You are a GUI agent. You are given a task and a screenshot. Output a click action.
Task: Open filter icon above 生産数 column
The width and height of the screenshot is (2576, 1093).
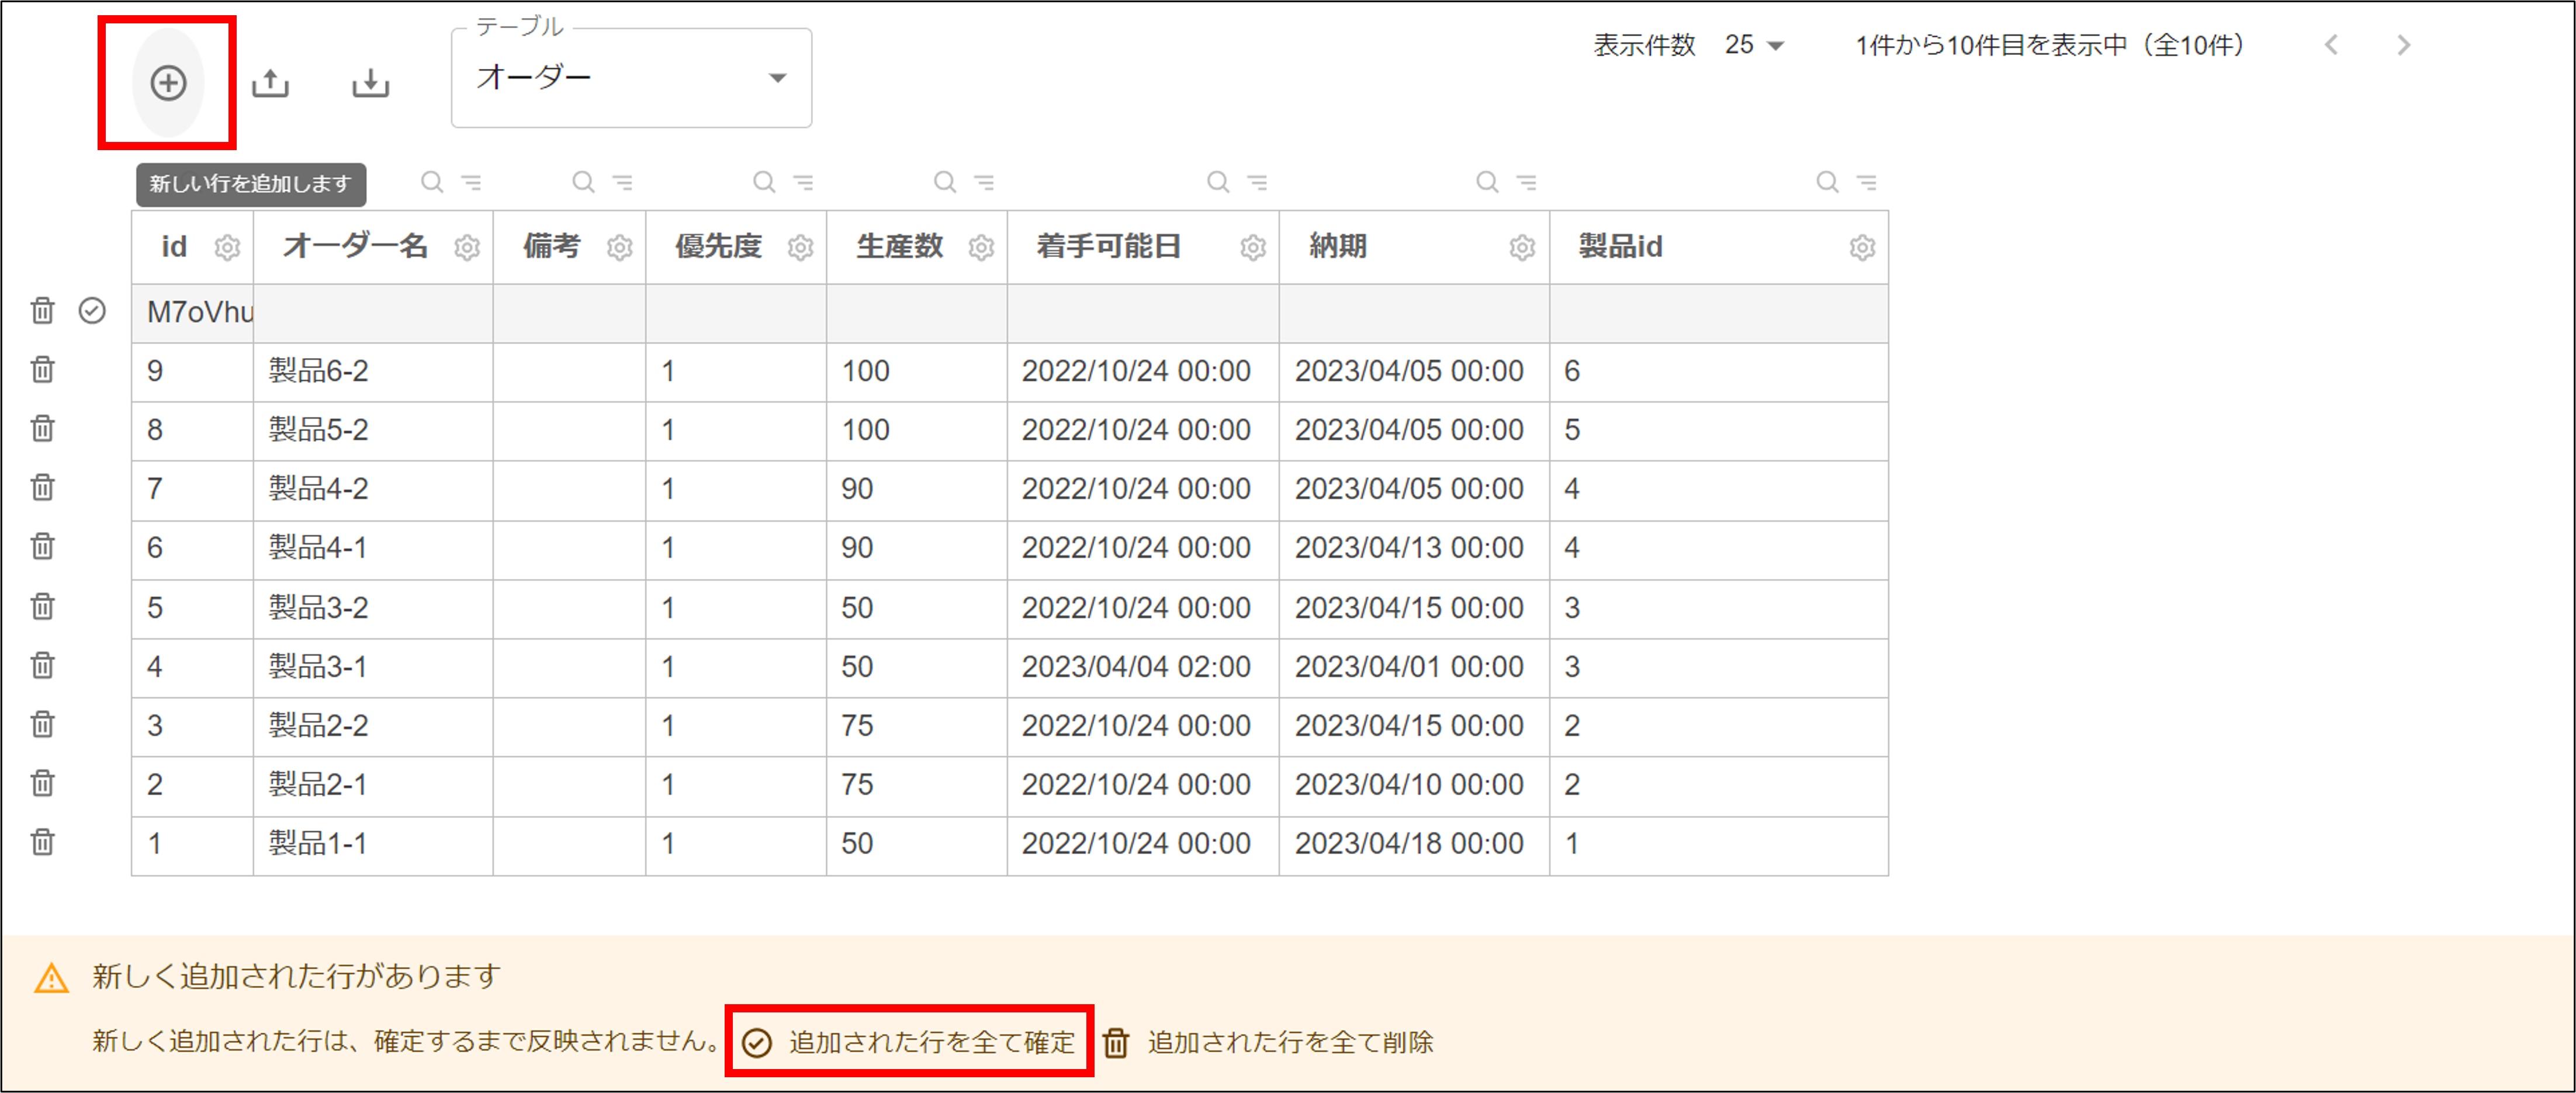[x=984, y=182]
